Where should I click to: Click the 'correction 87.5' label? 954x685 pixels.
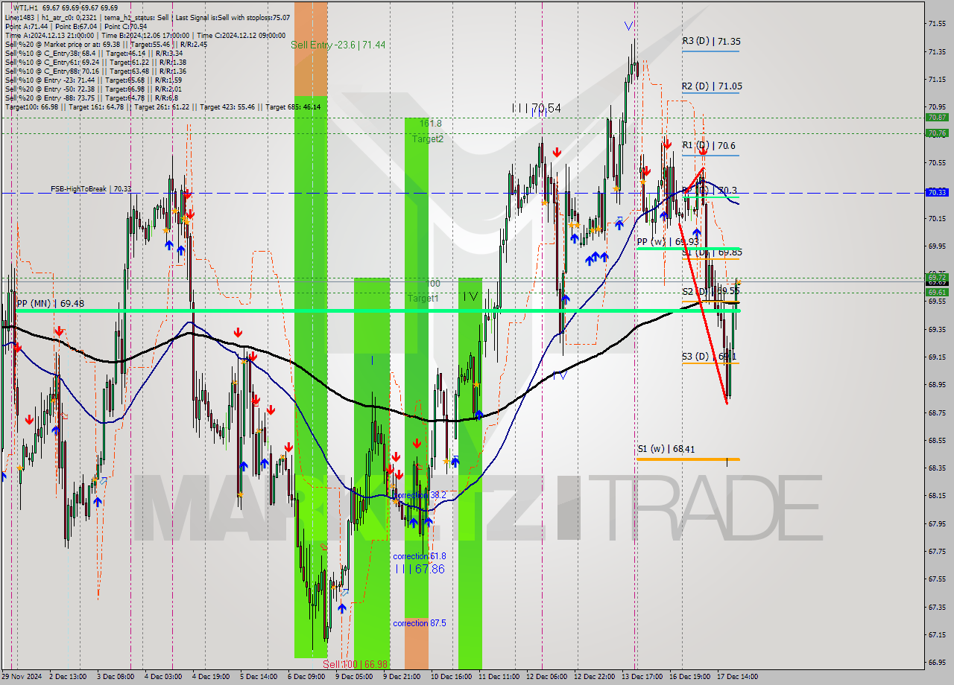tap(419, 623)
